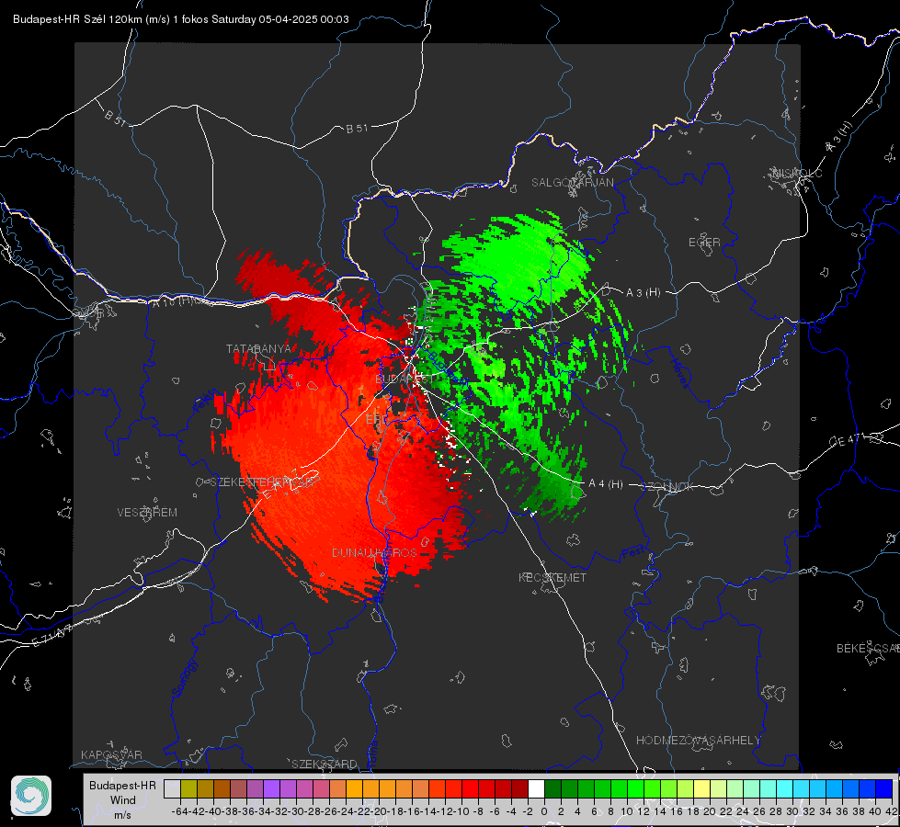Image resolution: width=900 pixels, height=827 pixels.
Task: Click the blue Somogy county label
Action: click(x=184, y=678)
